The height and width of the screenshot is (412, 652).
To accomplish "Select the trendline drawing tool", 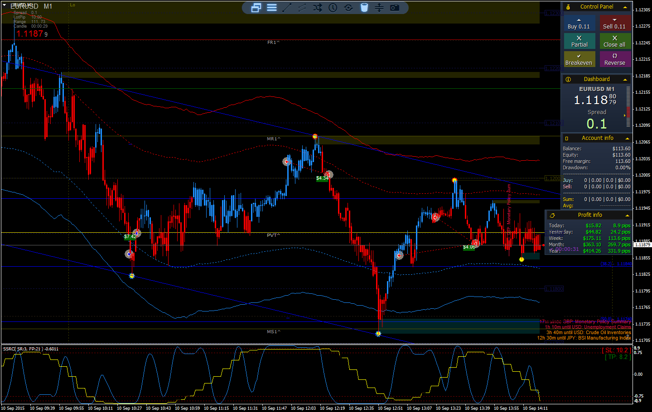I will click(287, 8).
